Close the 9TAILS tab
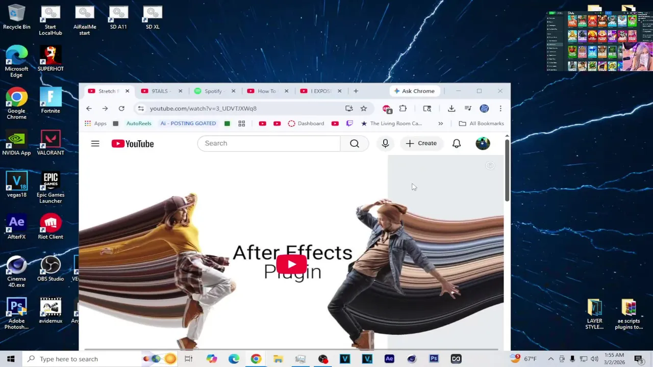 coord(180,91)
